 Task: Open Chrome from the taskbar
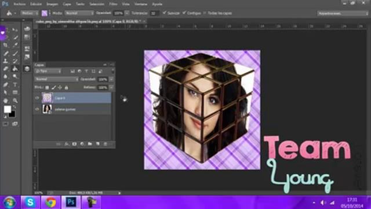point(50,203)
